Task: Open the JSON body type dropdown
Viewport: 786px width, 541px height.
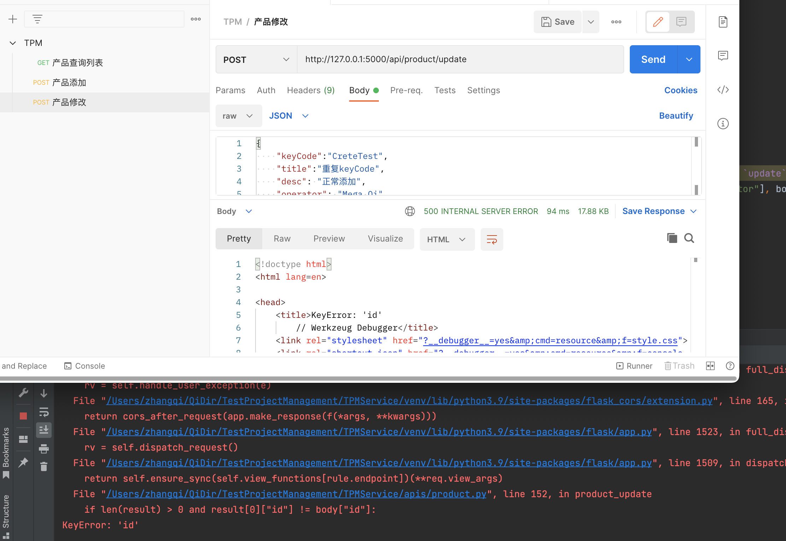Action: tap(289, 116)
